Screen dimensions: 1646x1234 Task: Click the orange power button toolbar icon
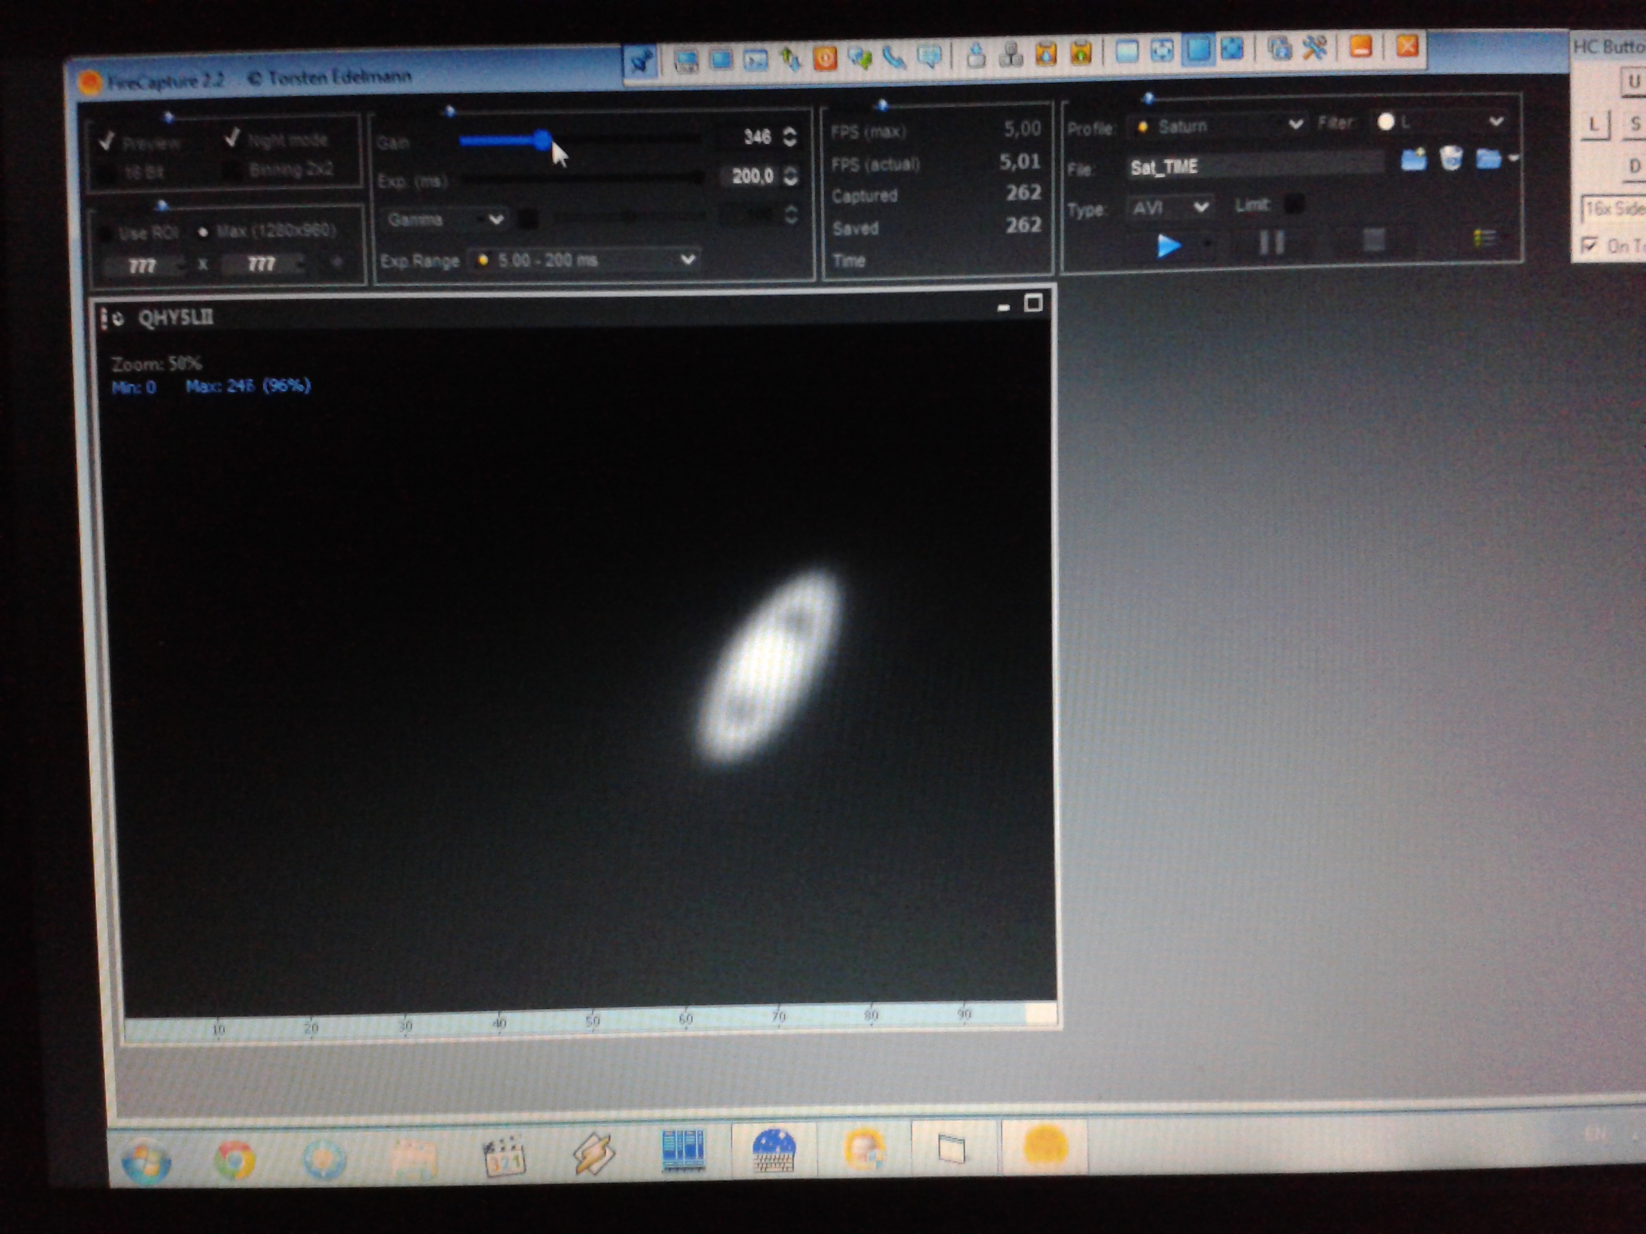pos(825,58)
